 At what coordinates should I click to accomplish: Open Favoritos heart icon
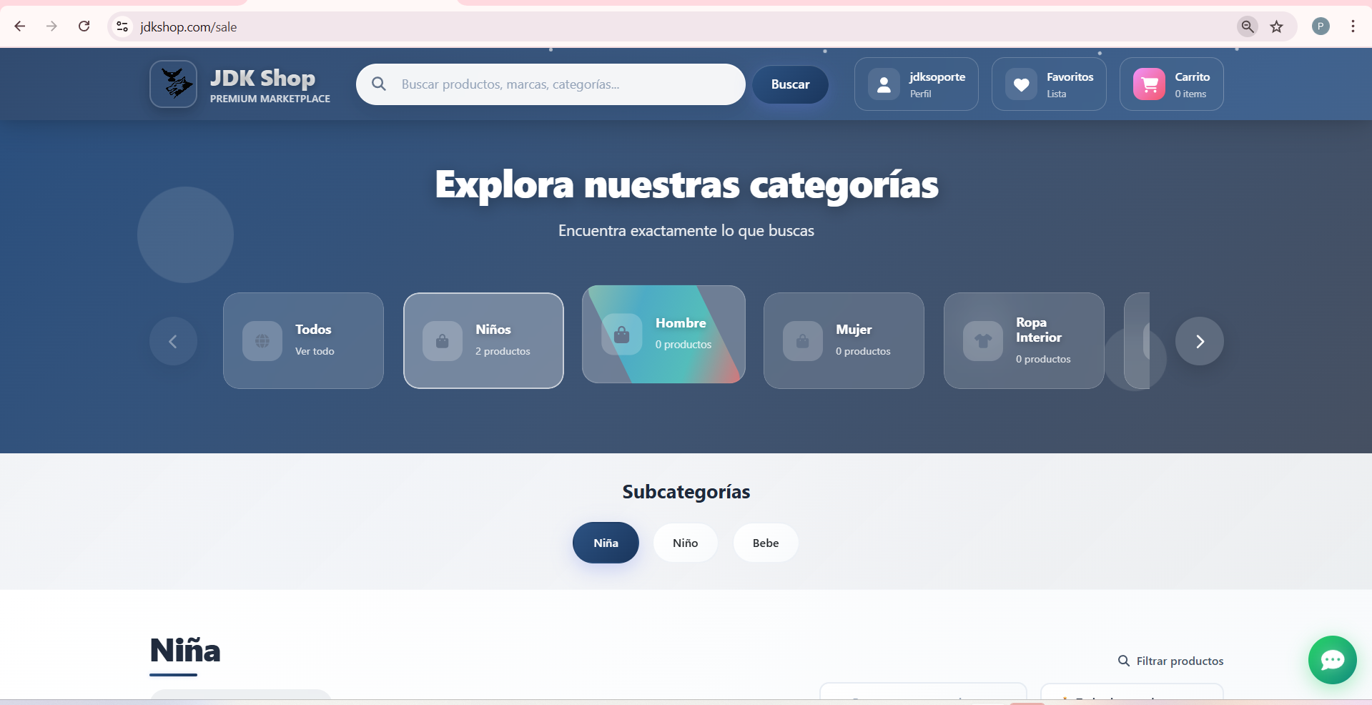click(x=1022, y=84)
